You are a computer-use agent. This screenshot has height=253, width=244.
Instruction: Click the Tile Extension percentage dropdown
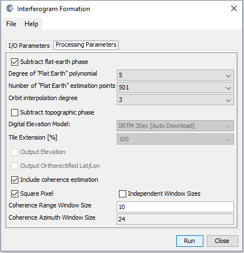pos(175,139)
